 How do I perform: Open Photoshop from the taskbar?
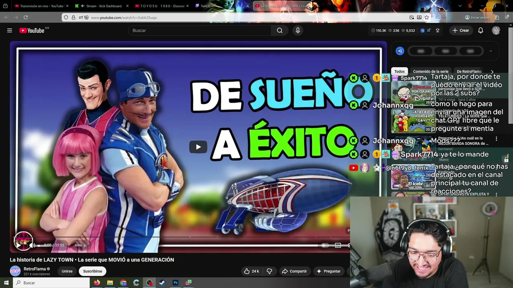[x=175, y=283]
